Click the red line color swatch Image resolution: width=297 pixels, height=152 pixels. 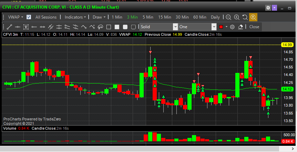pyautogui.click(x=221, y=27)
